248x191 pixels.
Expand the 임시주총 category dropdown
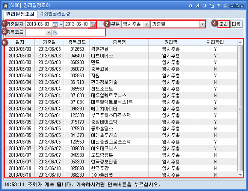[x=147, y=24]
